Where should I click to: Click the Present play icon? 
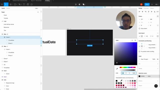(x=152, y=4)
